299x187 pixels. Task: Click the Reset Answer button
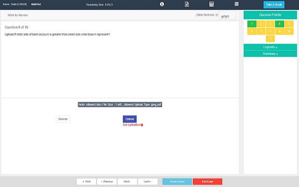(x=177, y=181)
